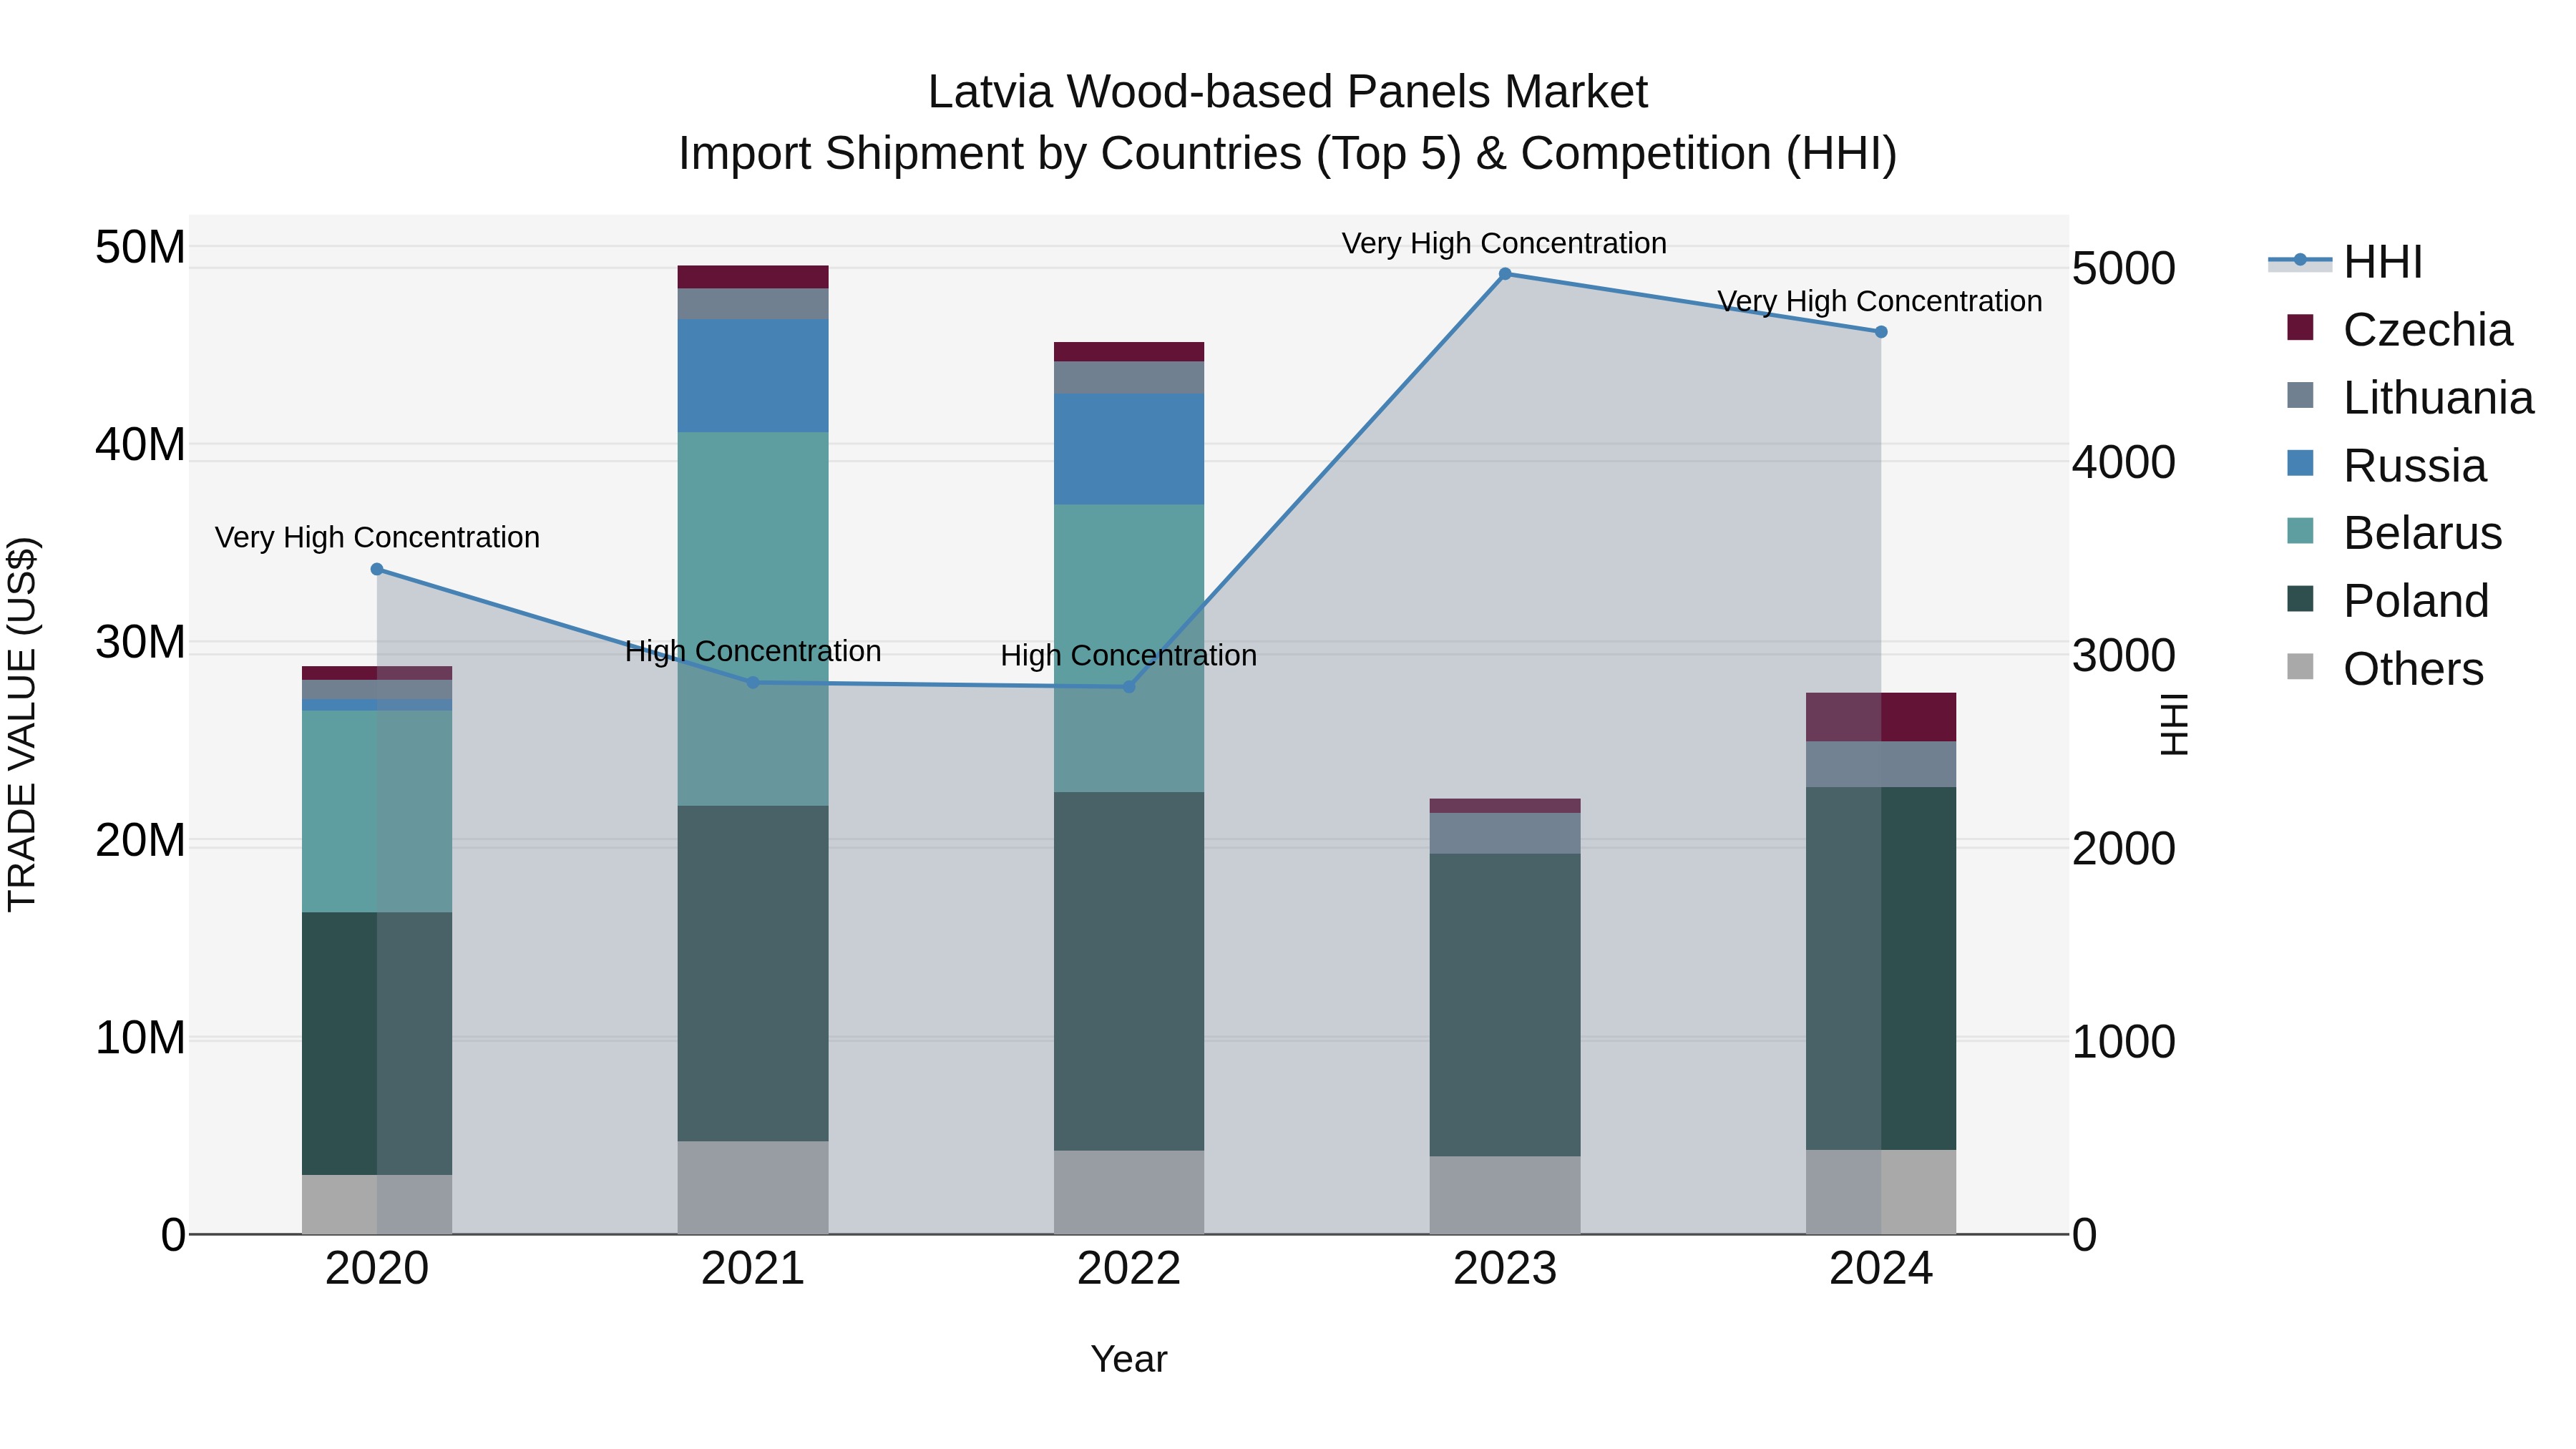Click the Poland segment in 2021 bar
Viewport: 2576px width, 1449px height.
click(x=753, y=973)
